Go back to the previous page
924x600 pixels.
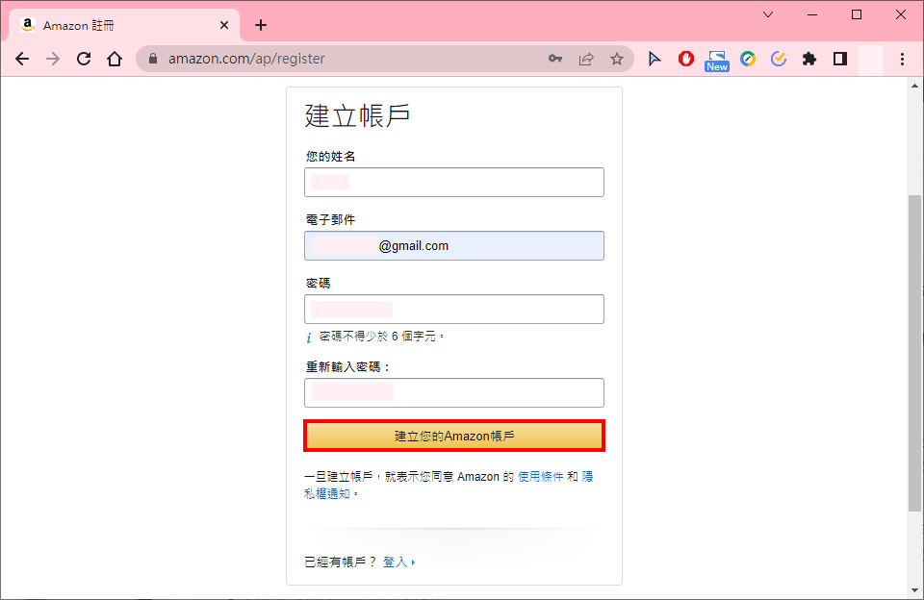[22, 59]
